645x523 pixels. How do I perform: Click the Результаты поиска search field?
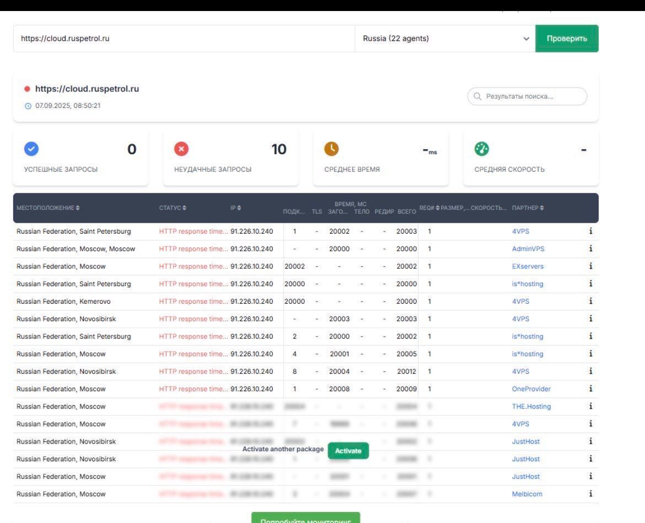click(x=527, y=96)
